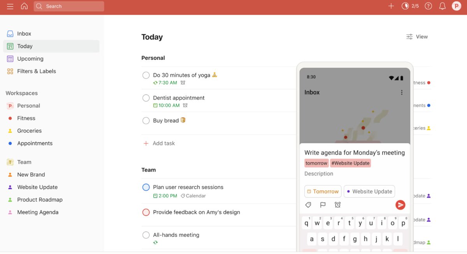
Task: Click the Inbox tray icon in sidebar
Action: (10, 33)
